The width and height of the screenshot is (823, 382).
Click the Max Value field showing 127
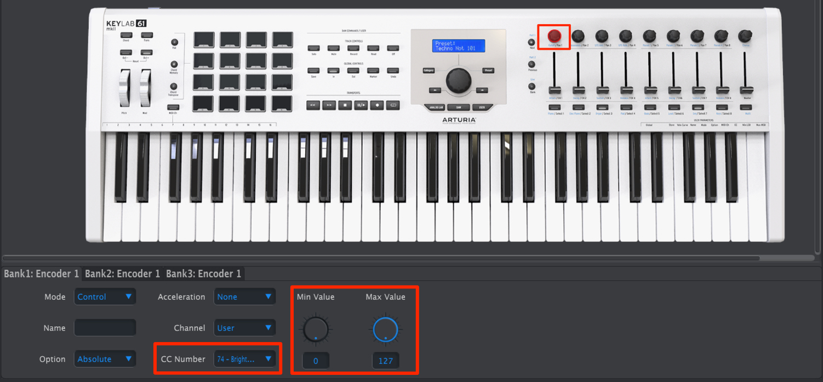(x=386, y=361)
